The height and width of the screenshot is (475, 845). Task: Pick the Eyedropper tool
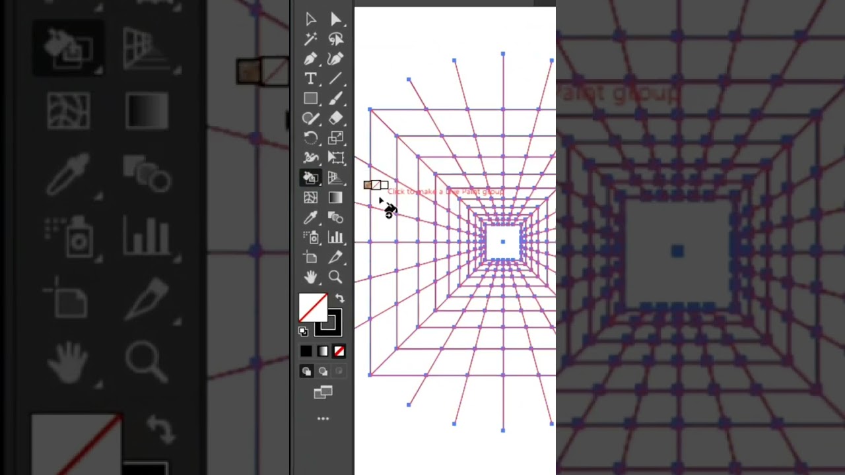click(x=311, y=218)
